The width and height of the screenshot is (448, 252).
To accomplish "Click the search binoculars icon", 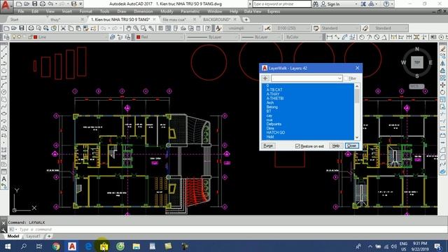I will (316, 4).
